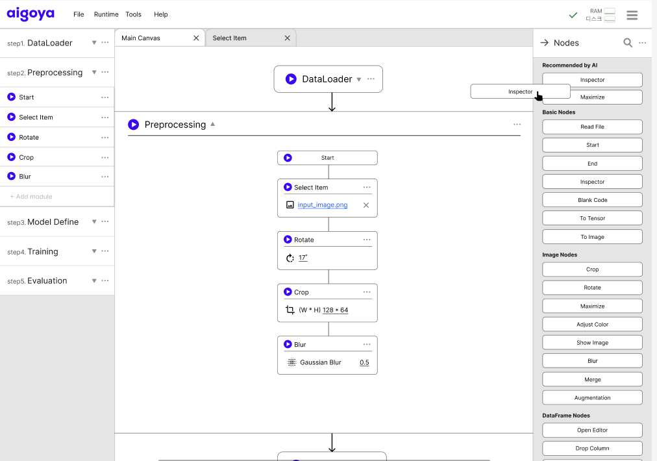Image resolution: width=657 pixels, height=461 pixels.
Task: Switch to the Select Item tab
Action: click(251, 38)
